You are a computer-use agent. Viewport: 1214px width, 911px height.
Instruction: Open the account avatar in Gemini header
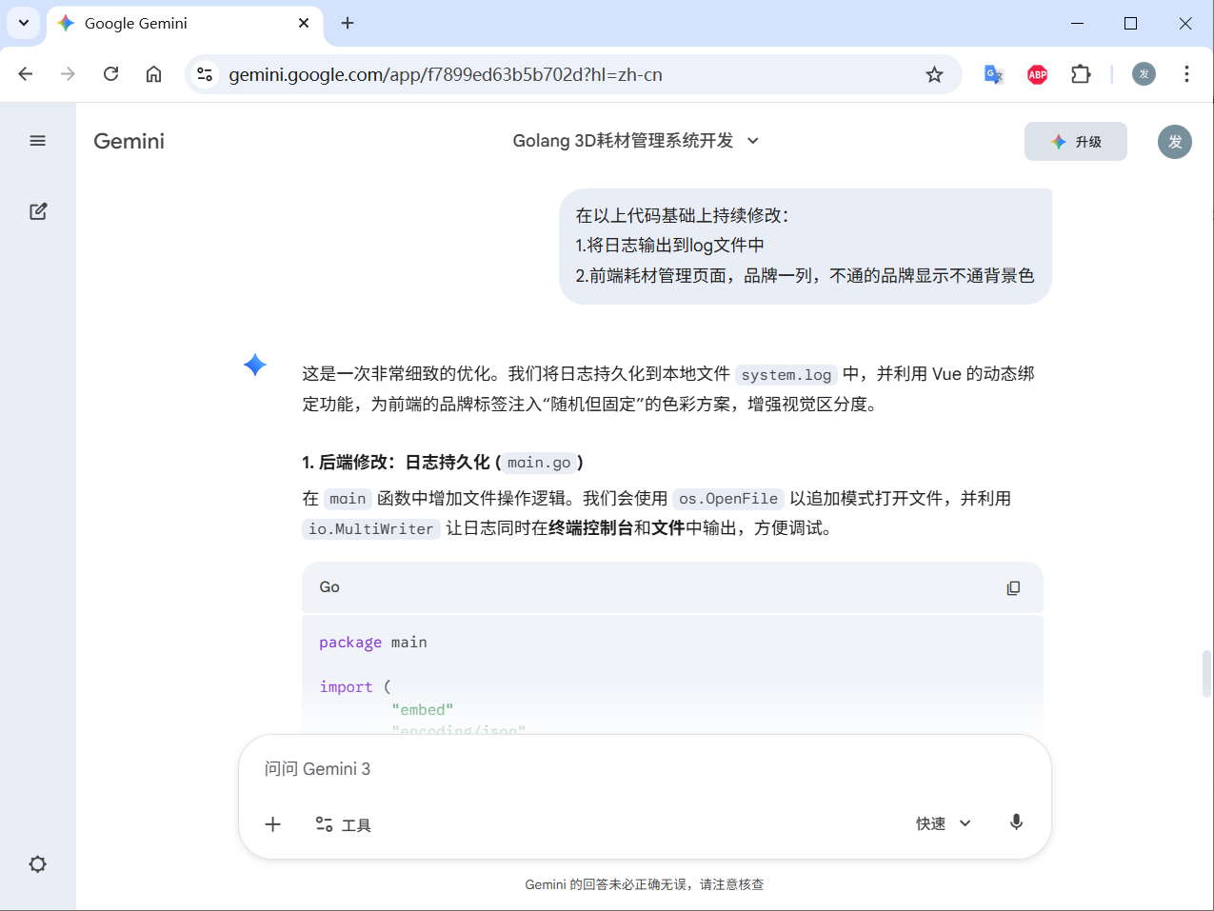(1174, 142)
